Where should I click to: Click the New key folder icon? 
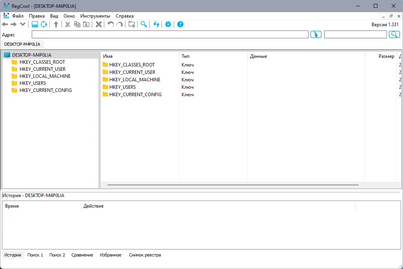tap(132, 24)
